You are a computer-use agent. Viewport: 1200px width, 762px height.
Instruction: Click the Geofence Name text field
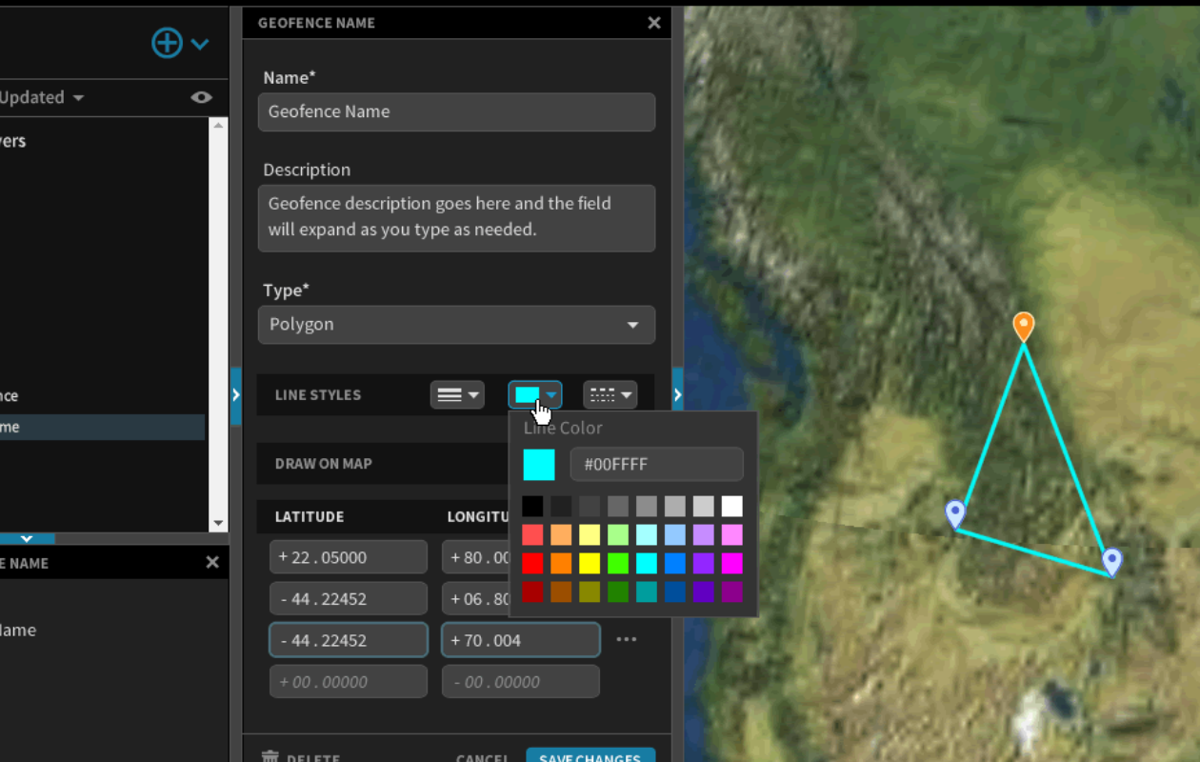point(456,111)
